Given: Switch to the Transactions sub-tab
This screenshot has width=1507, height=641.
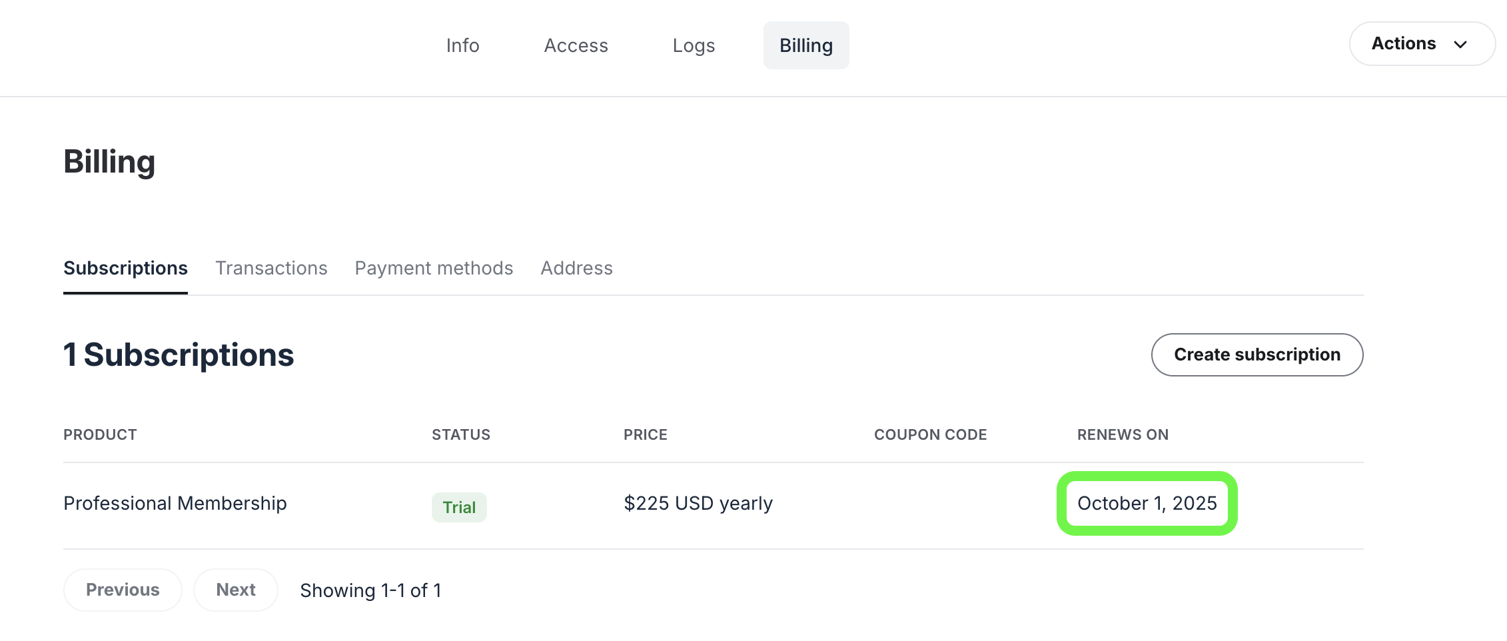Looking at the screenshot, I should click(271, 268).
